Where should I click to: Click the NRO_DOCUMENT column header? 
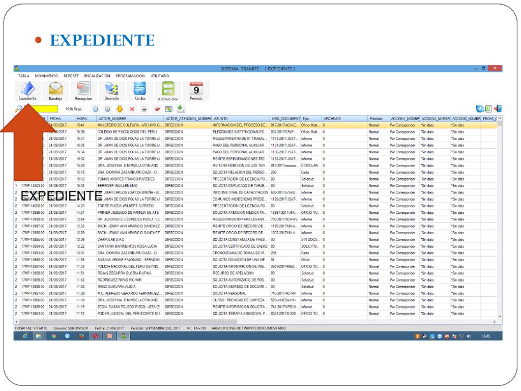coord(285,118)
